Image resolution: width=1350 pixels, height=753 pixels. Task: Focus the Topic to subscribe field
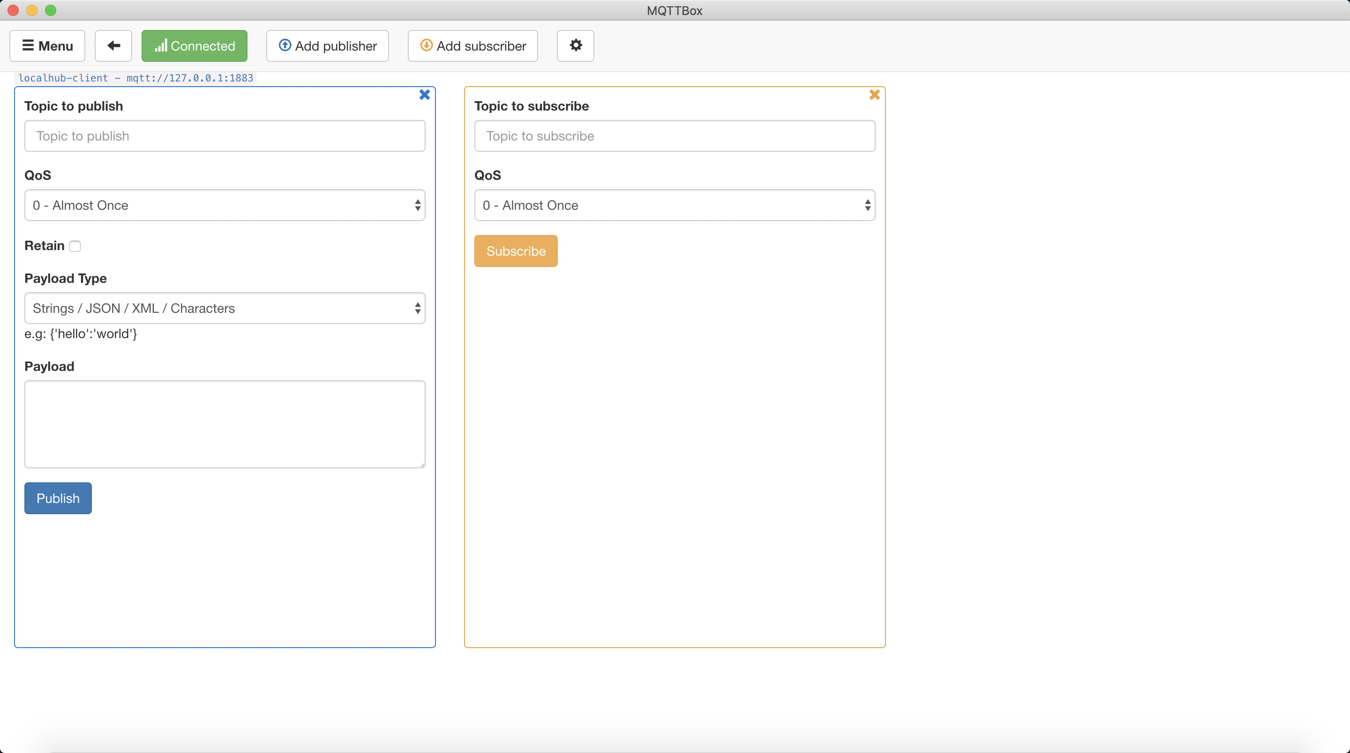(x=675, y=136)
